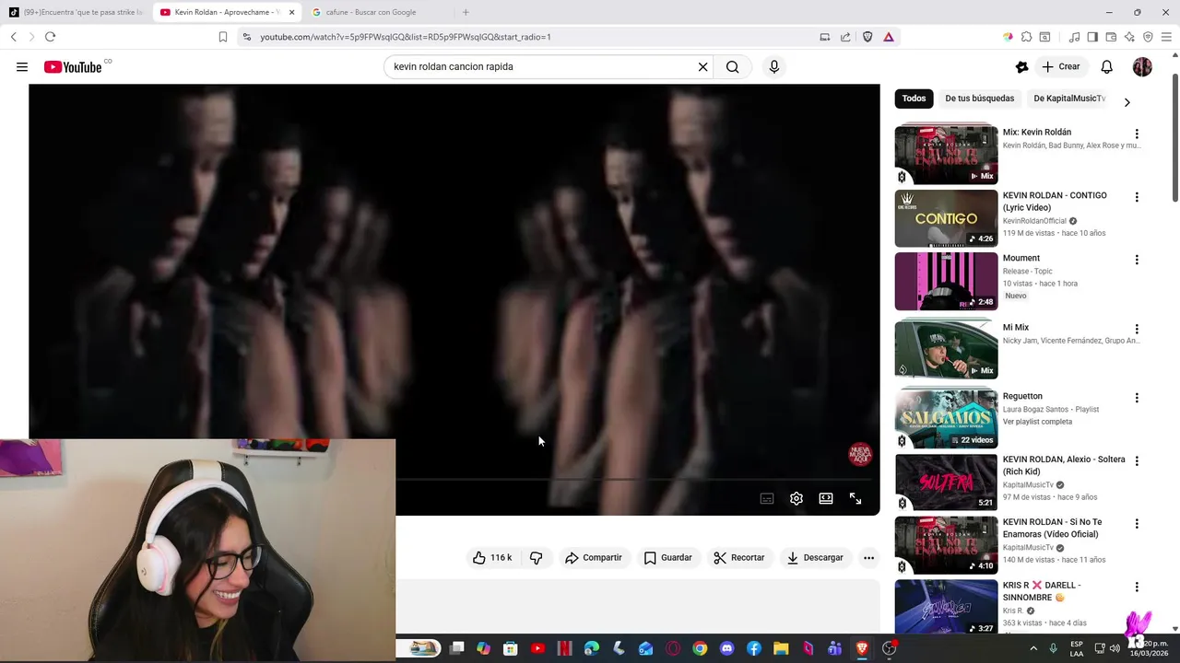Open the account avatar menu

point(1142,66)
